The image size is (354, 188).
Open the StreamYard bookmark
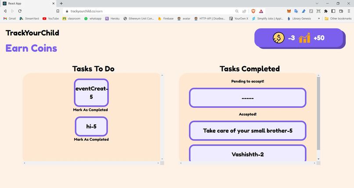click(x=29, y=18)
